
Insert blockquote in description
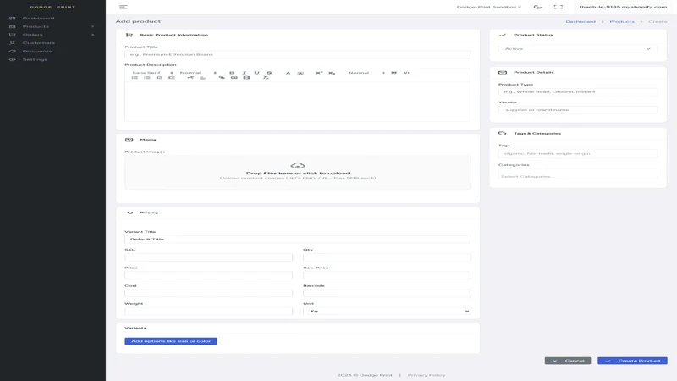point(394,73)
